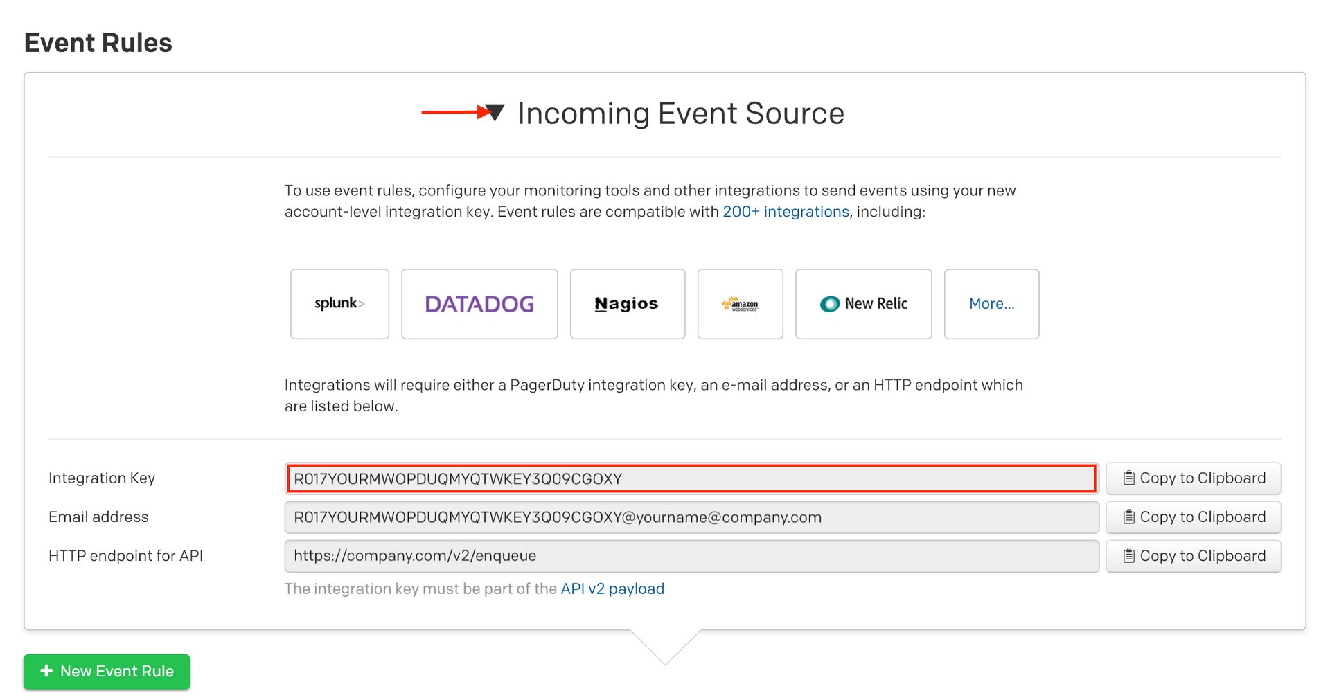The height and width of the screenshot is (700, 1330).
Task: Open the Nagios integration tile
Action: coord(627,304)
